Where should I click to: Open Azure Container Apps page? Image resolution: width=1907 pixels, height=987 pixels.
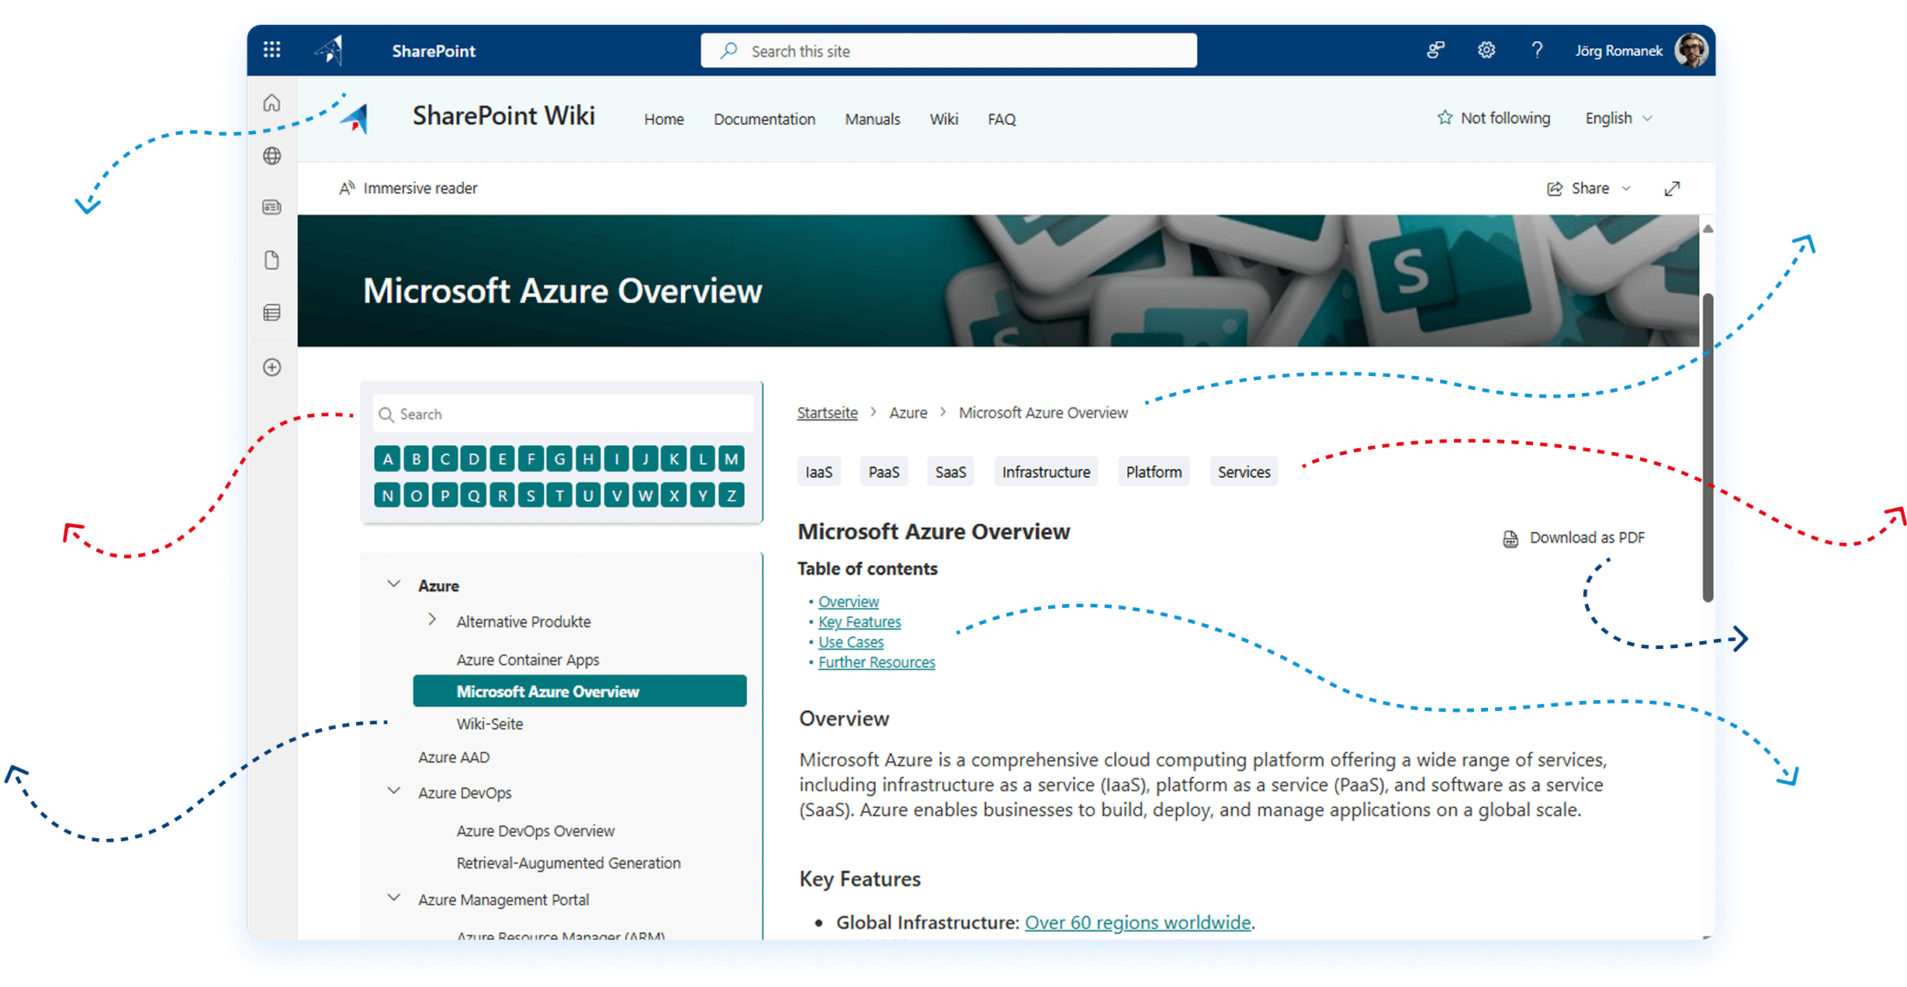pyautogui.click(x=528, y=660)
